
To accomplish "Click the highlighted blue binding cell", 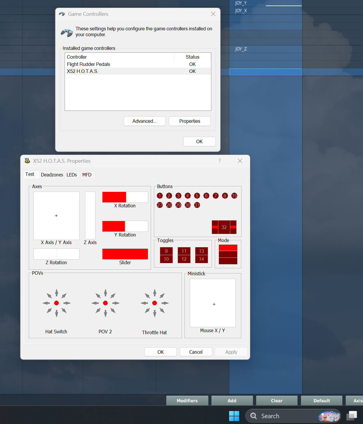I will tap(266, 72).
